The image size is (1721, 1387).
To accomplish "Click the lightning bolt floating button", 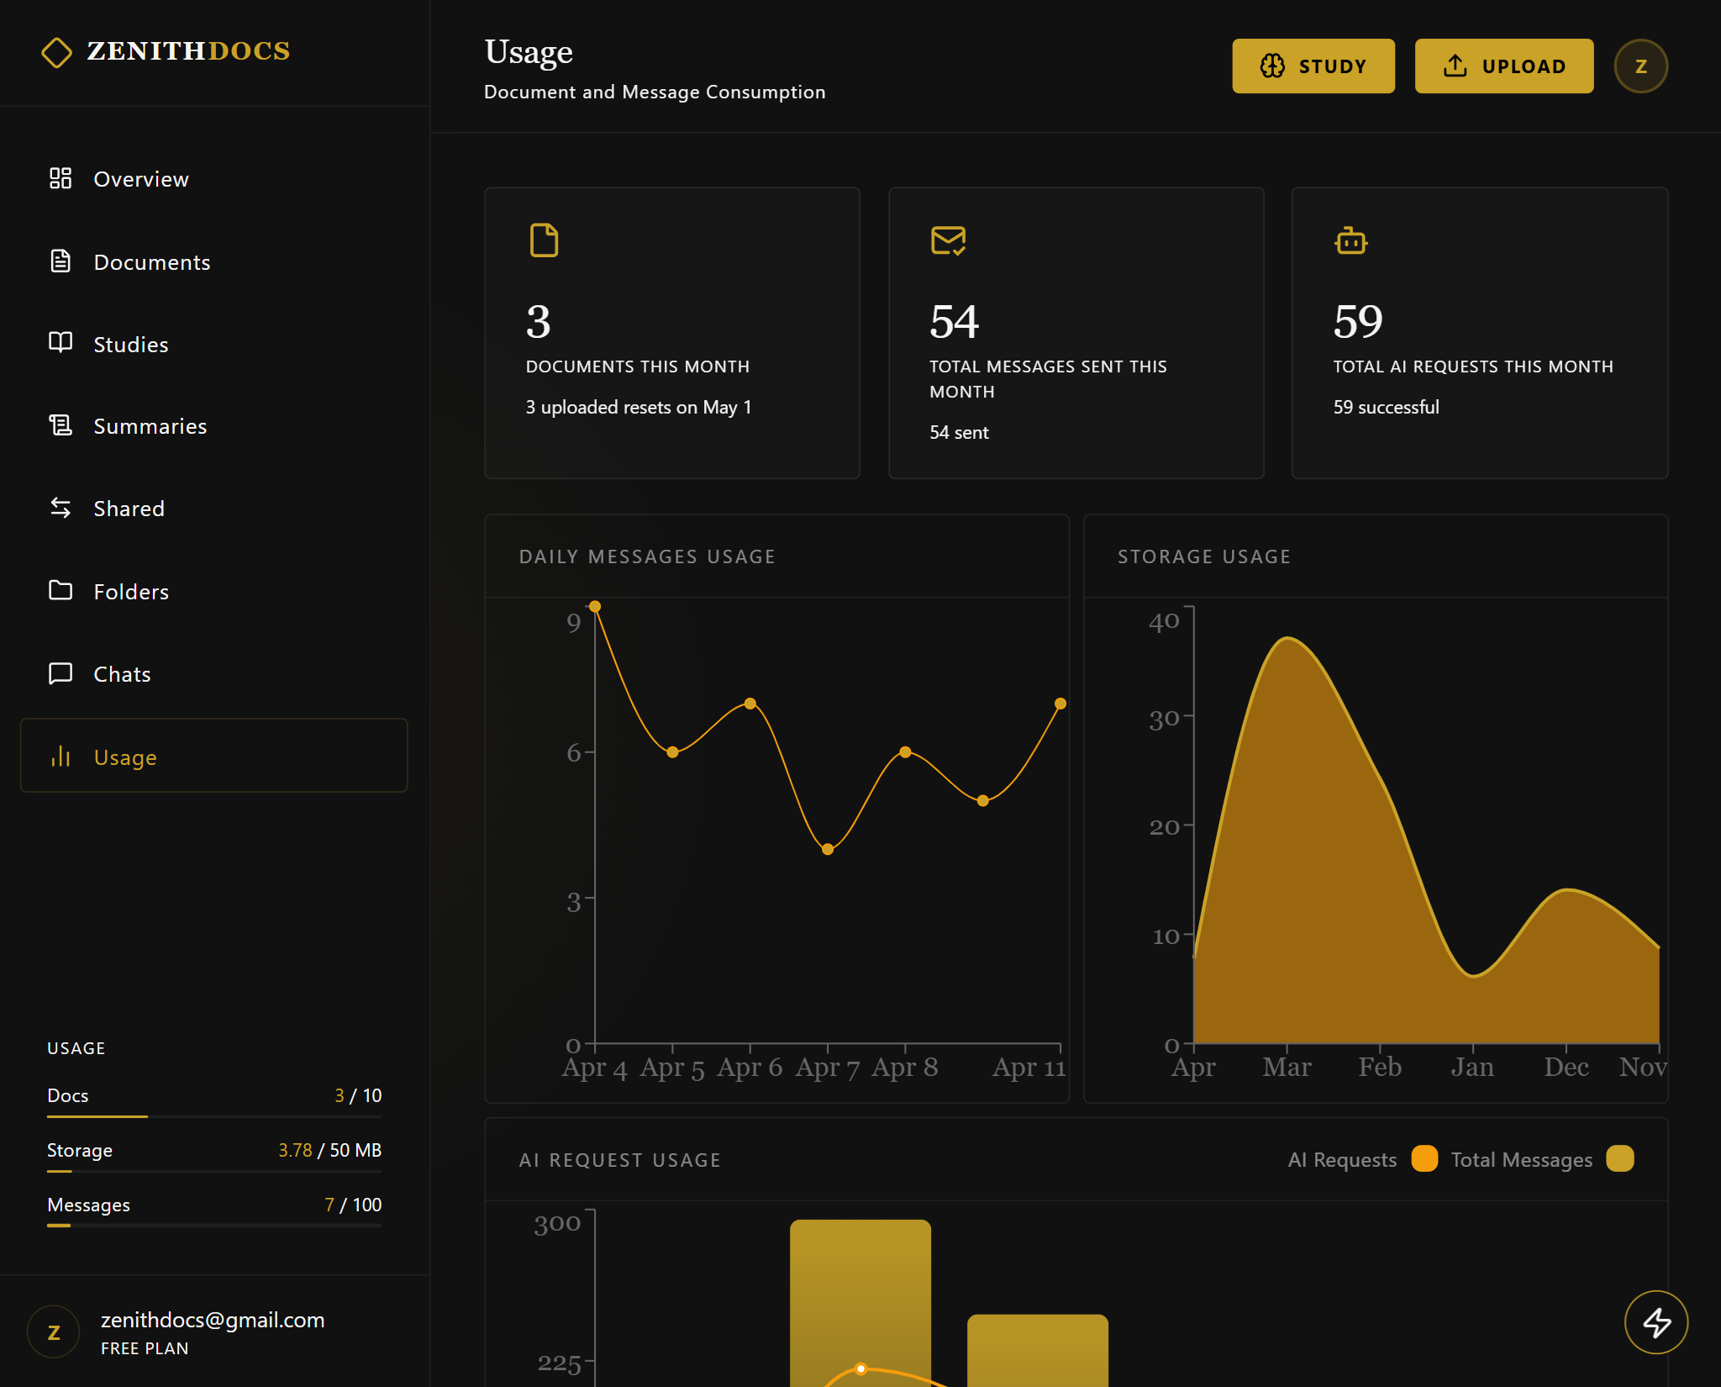I will point(1655,1322).
